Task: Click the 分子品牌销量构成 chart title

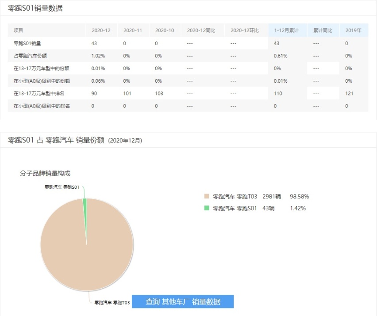Action: coord(45,173)
